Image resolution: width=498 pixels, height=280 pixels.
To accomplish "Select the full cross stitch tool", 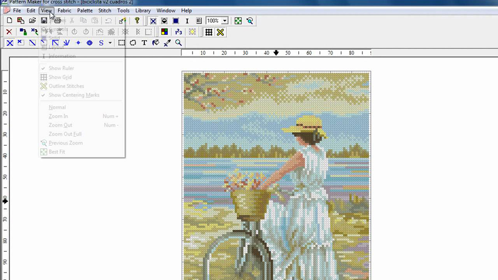I will click(10, 43).
